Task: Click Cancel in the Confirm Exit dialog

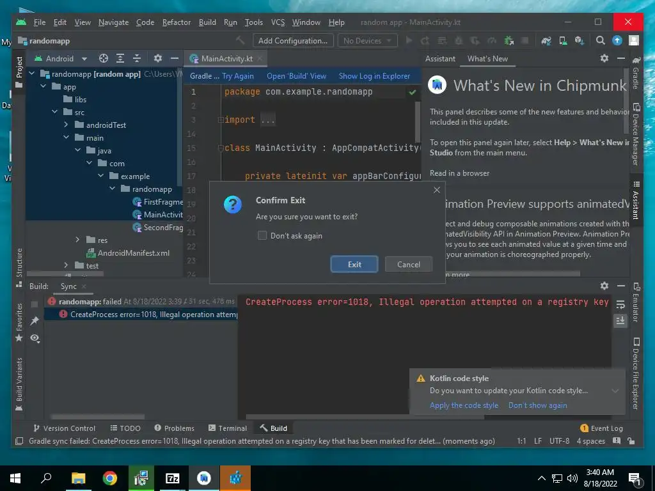Action: (x=409, y=264)
